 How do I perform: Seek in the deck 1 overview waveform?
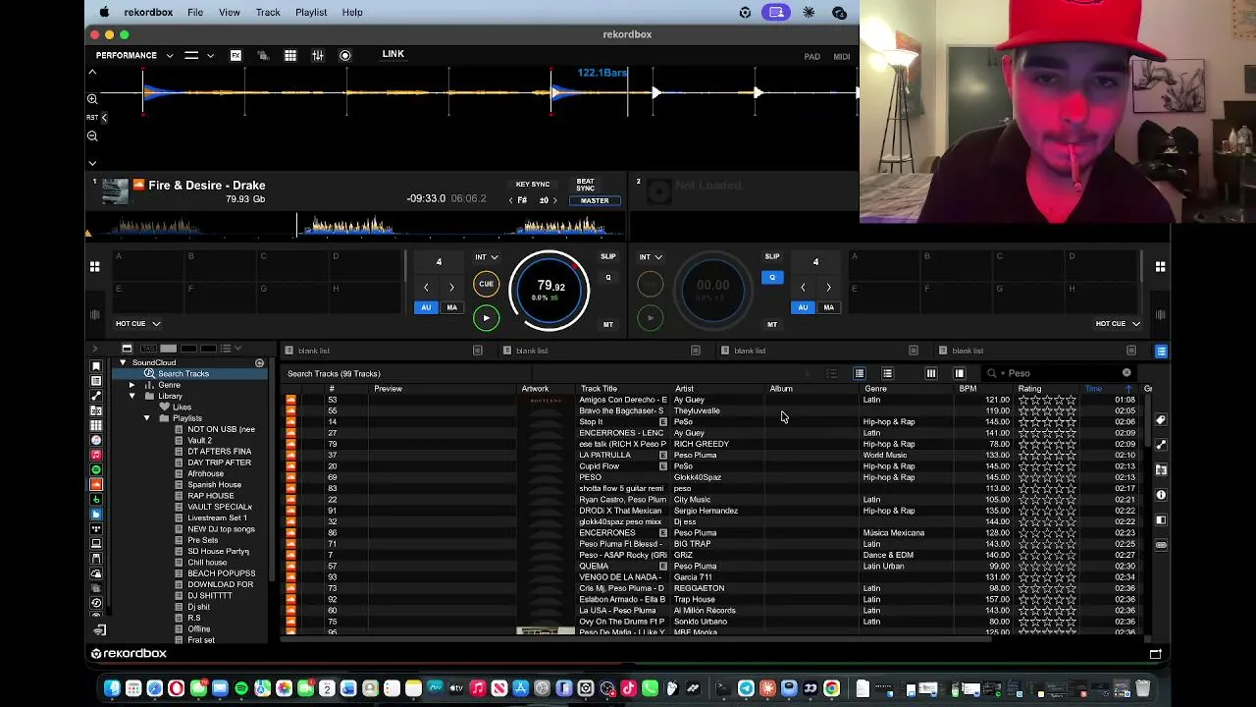pyautogui.click(x=354, y=226)
